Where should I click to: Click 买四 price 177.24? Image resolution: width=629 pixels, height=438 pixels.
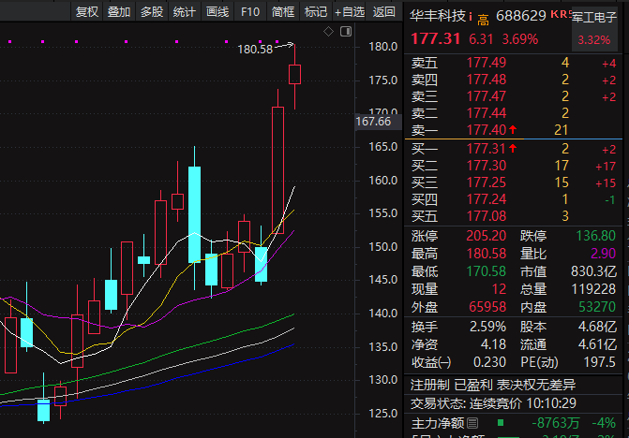(487, 199)
